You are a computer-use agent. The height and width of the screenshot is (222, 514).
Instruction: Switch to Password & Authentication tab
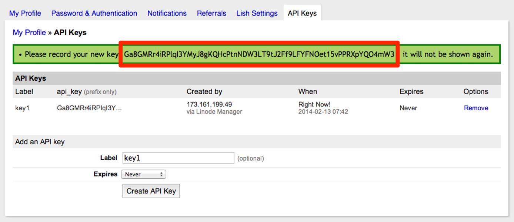click(x=94, y=13)
